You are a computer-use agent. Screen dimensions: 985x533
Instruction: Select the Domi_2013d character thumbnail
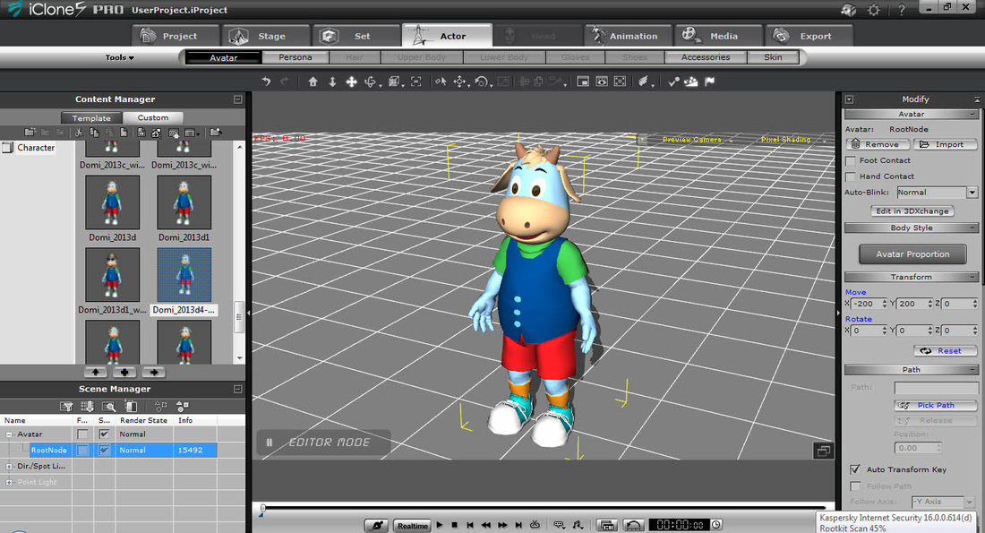click(x=113, y=202)
